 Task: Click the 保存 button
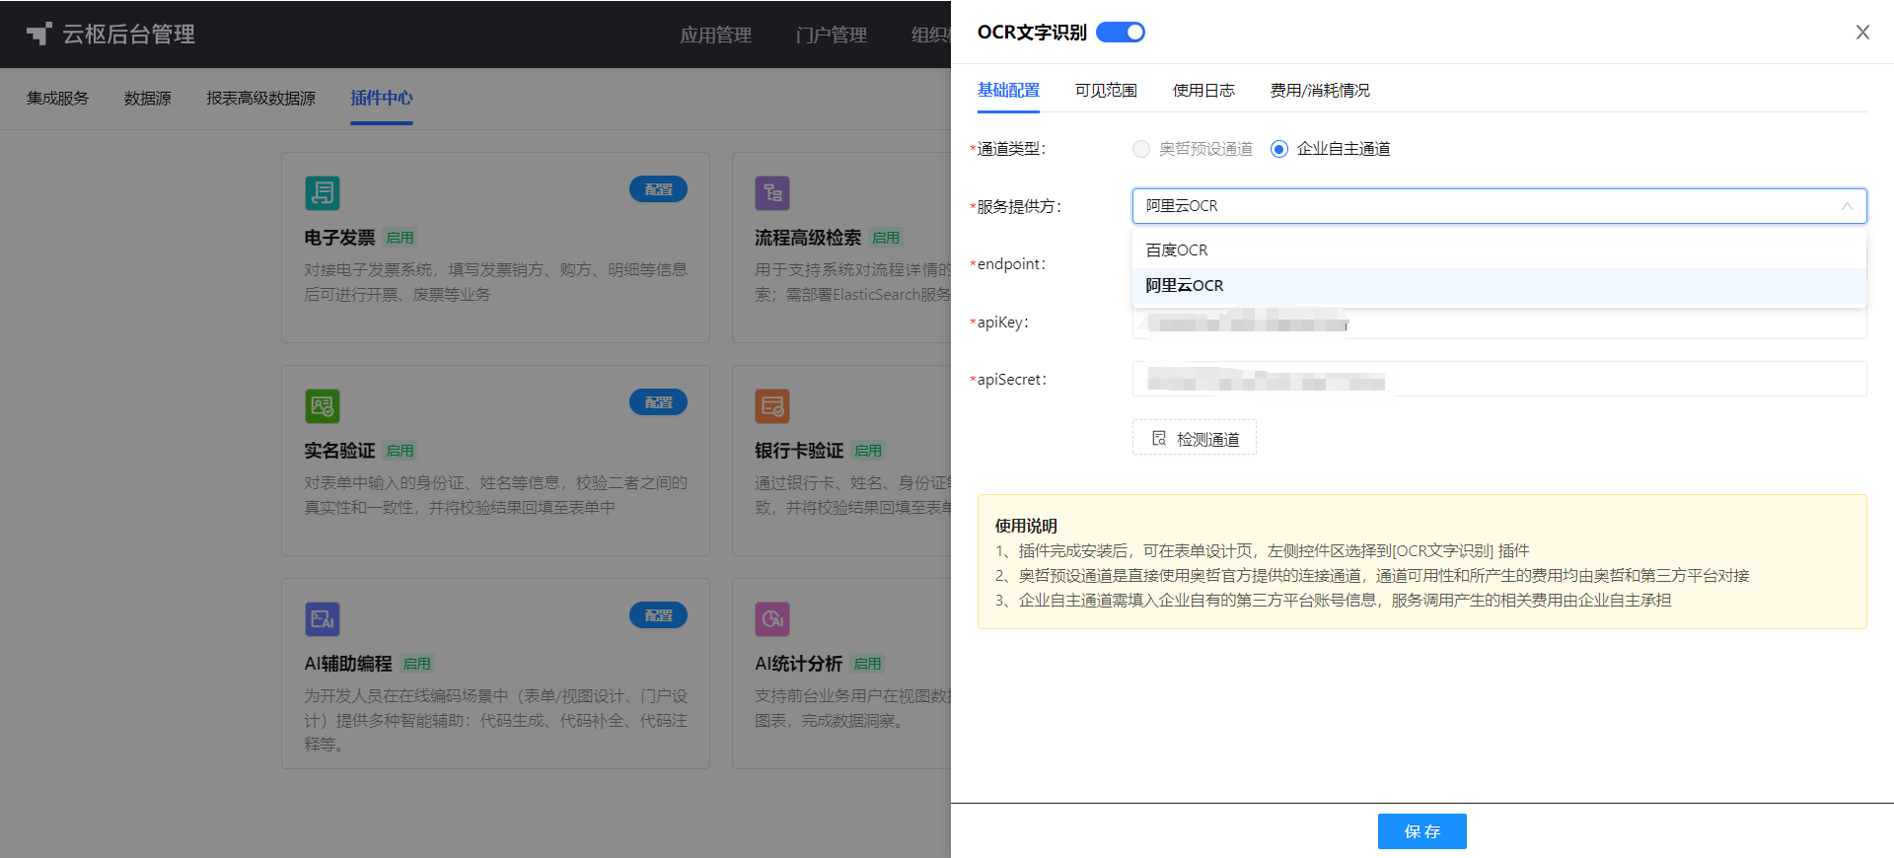click(x=1421, y=831)
